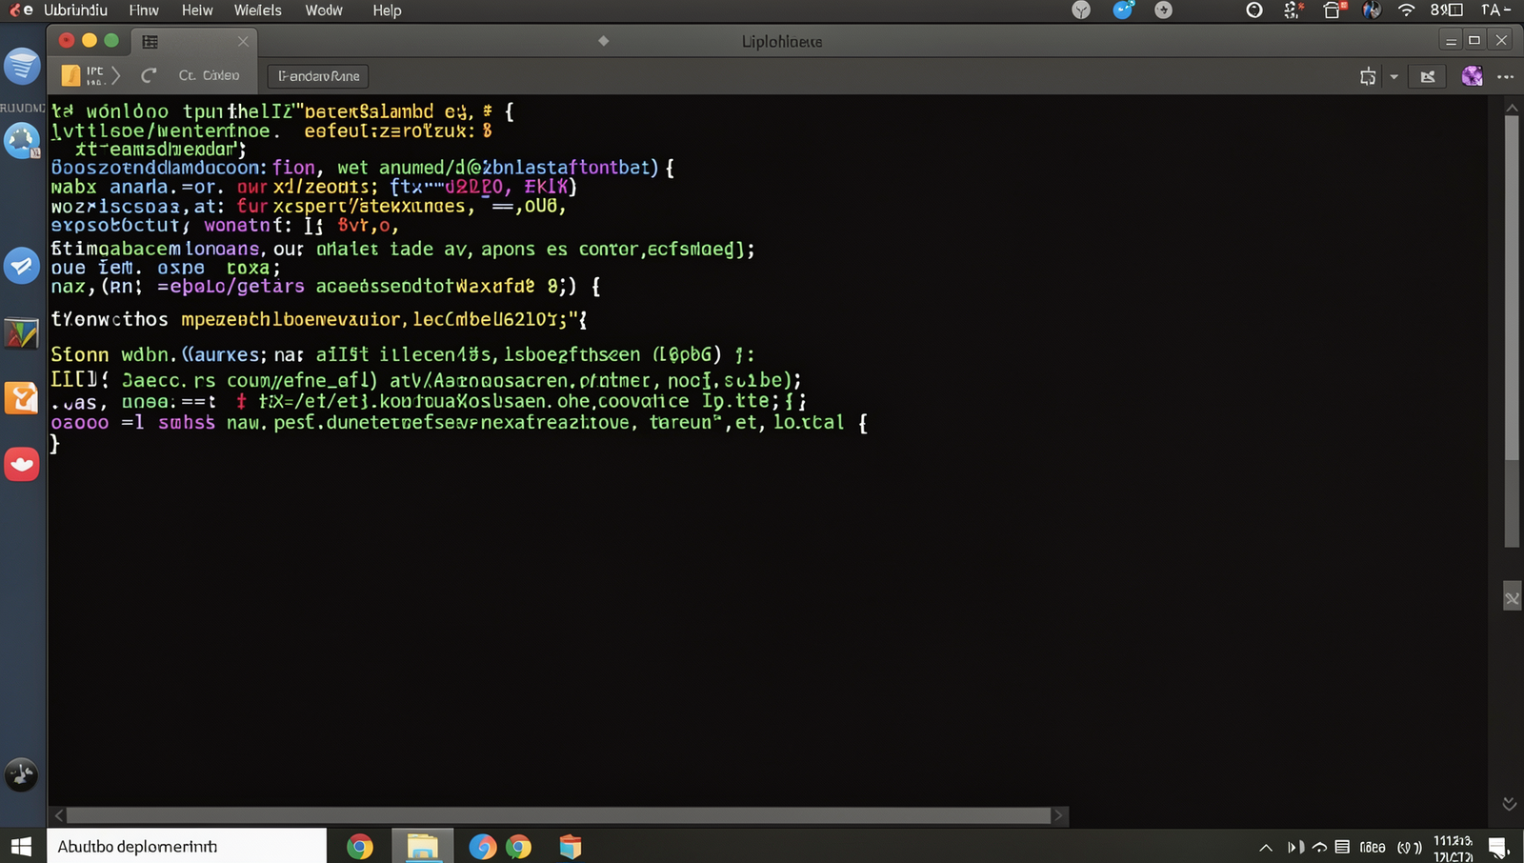
Task: Click the dark round icon at sidebar bottom
Action: 21,774
